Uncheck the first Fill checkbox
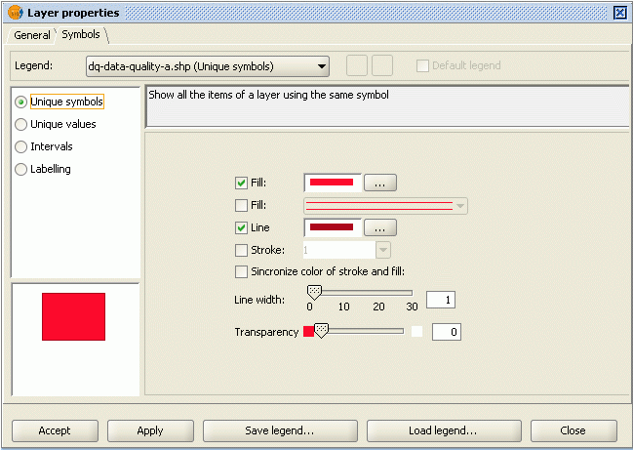This screenshot has height=450, width=633. [x=241, y=183]
